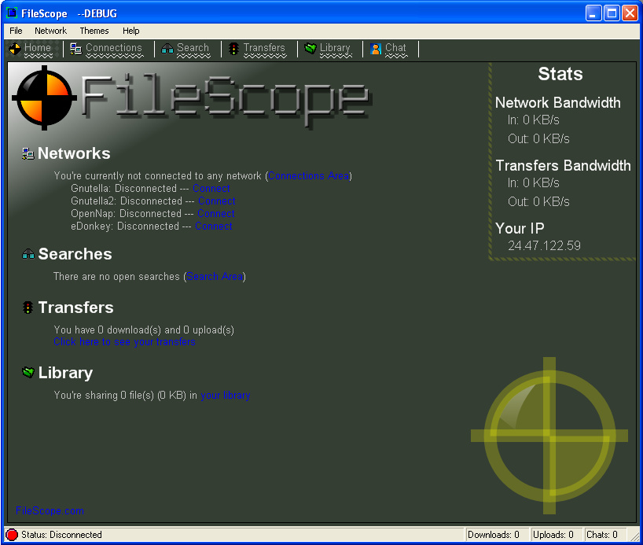Image resolution: width=643 pixels, height=545 pixels.
Task: Click Connect next to OpenNap
Action: pos(215,213)
